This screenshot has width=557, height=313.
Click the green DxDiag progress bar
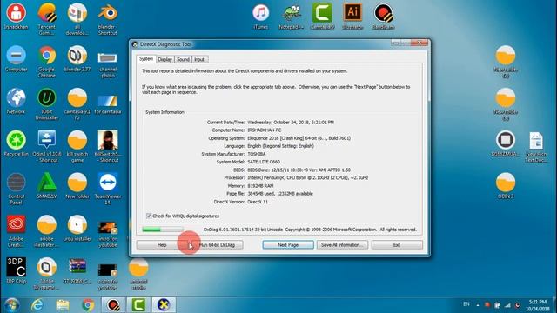point(163,230)
